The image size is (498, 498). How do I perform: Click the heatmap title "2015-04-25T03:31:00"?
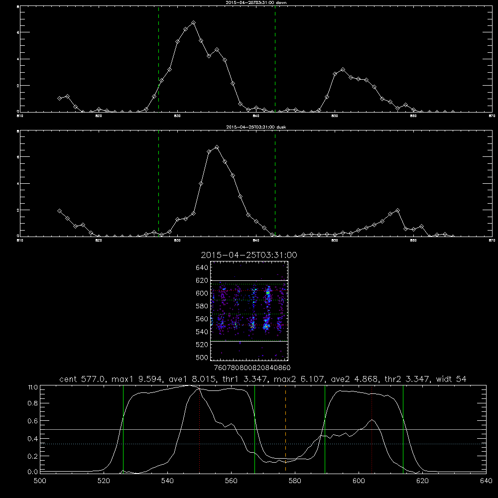[x=249, y=255]
